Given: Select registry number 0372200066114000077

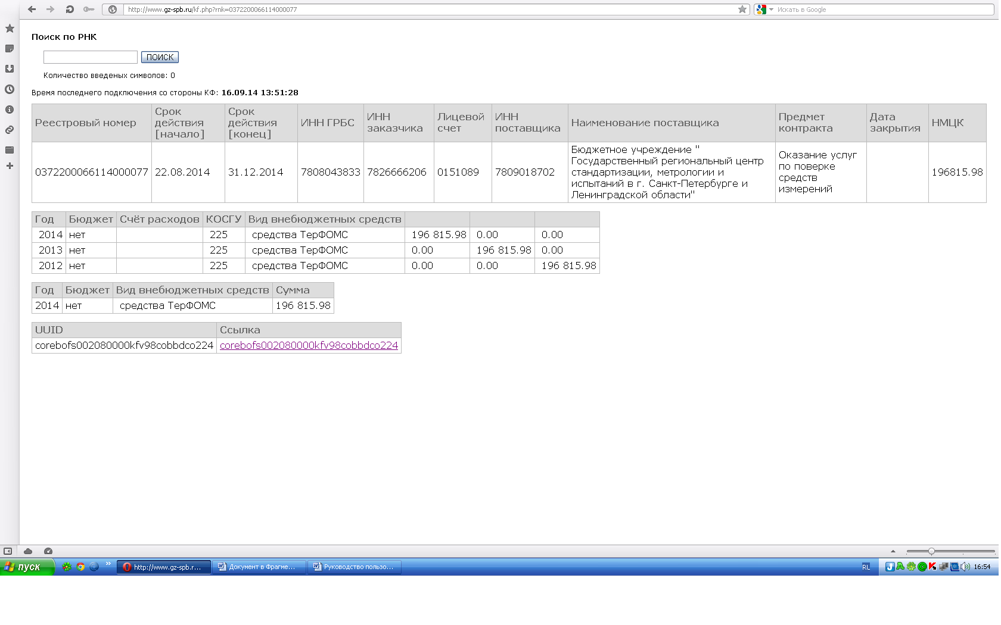Looking at the screenshot, I should 91,172.
